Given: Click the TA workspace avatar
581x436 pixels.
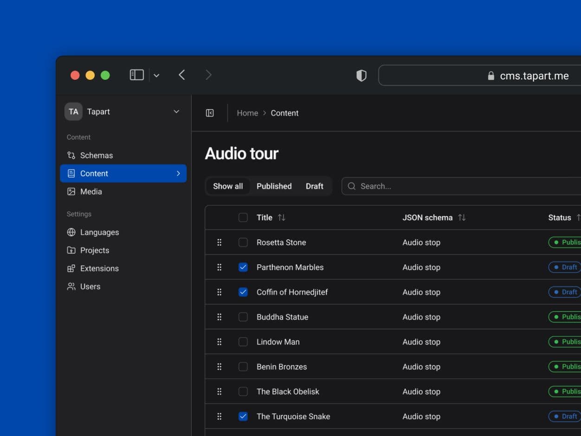Looking at the screenshot, I should point(73,111).
